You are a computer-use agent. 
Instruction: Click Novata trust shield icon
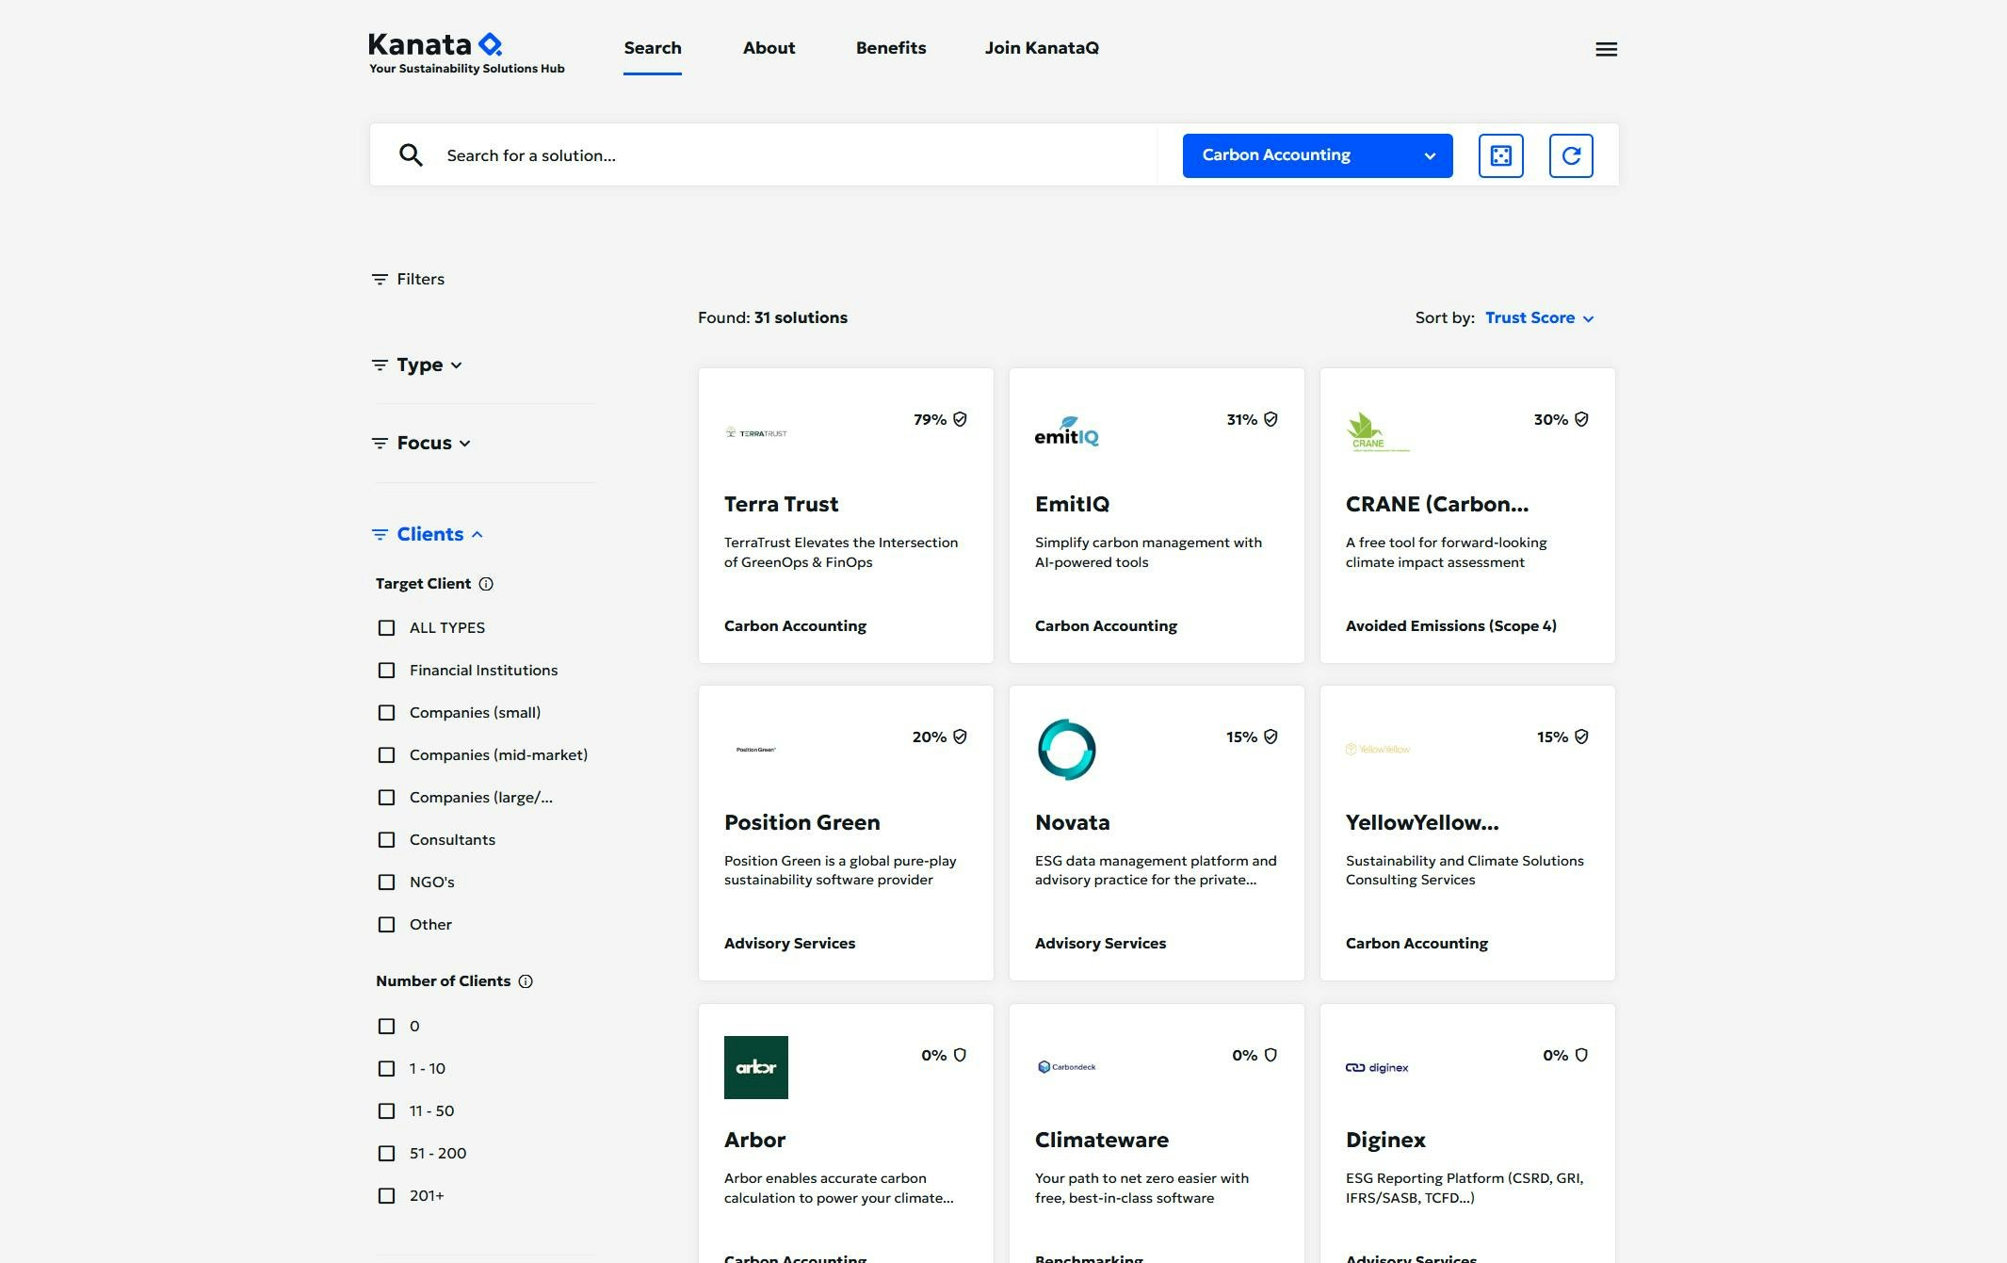[1271, 737]
